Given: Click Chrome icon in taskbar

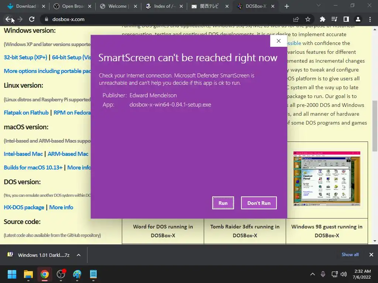Looking at the screenshot, I should click(44, 274).
